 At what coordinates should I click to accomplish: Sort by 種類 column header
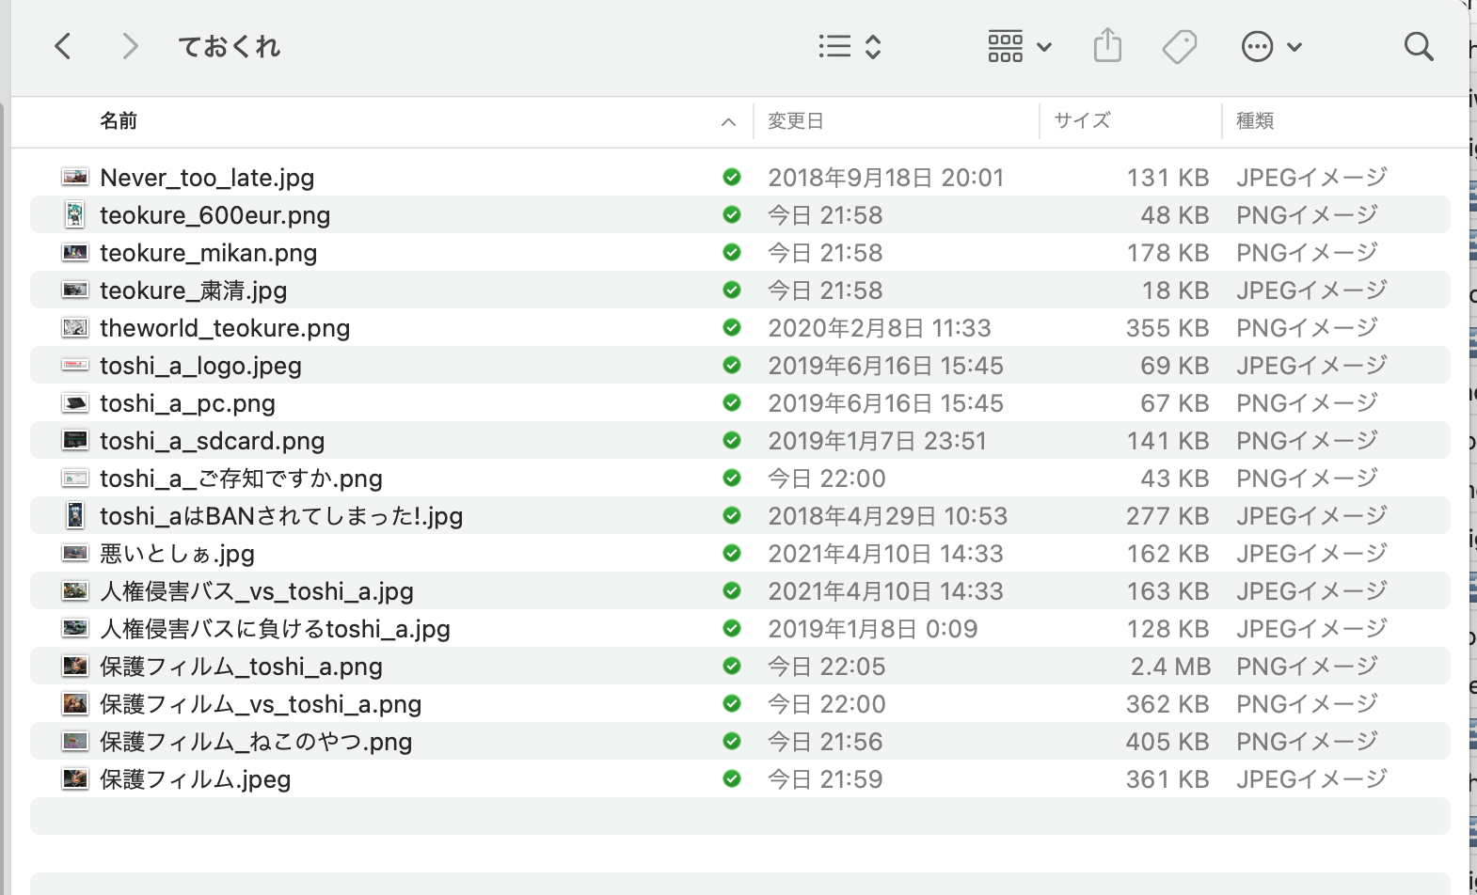1254,120
